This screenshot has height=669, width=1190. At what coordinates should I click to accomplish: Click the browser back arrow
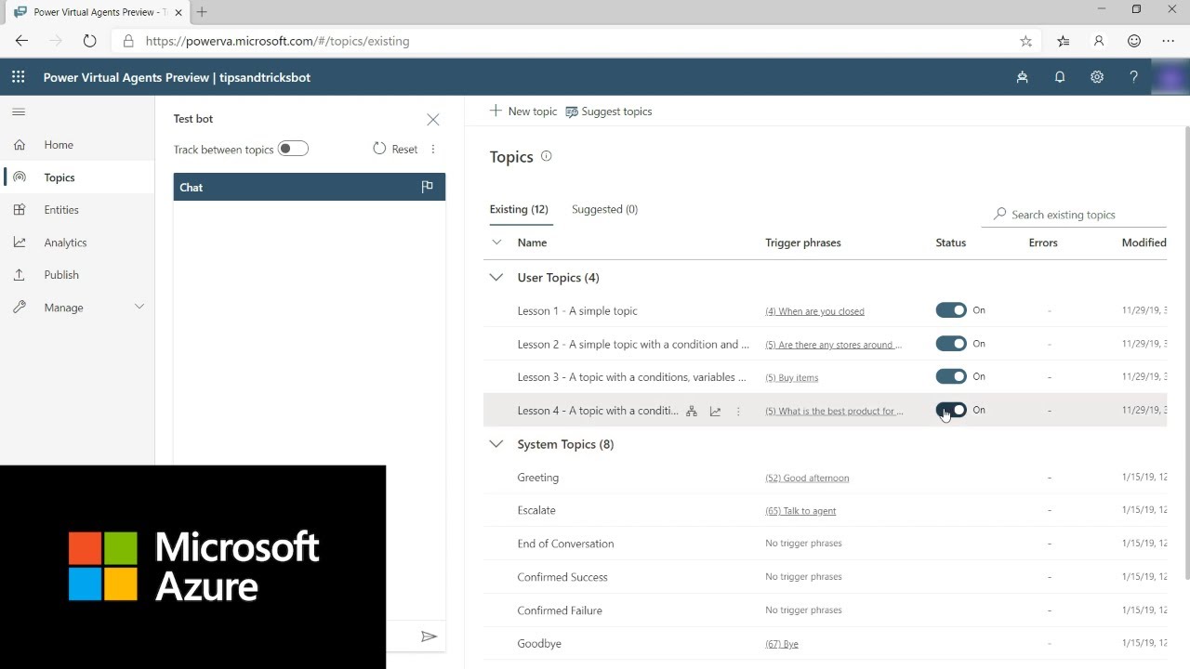(x=21, y=41)
